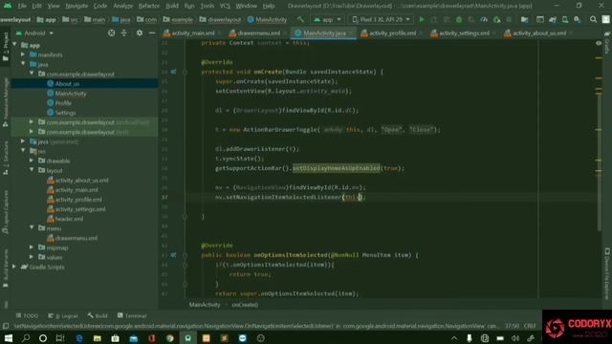Viewport: 612px width, 344px height.
Task: Toggle the Layout Captures side tab
Action: pos(6,212)
